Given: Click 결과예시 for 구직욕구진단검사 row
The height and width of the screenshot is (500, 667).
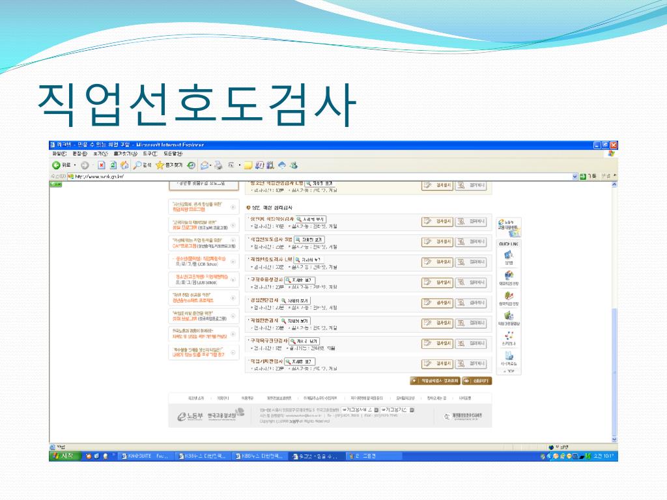Looking at the screenshot, I should click(x=471, y=344).
